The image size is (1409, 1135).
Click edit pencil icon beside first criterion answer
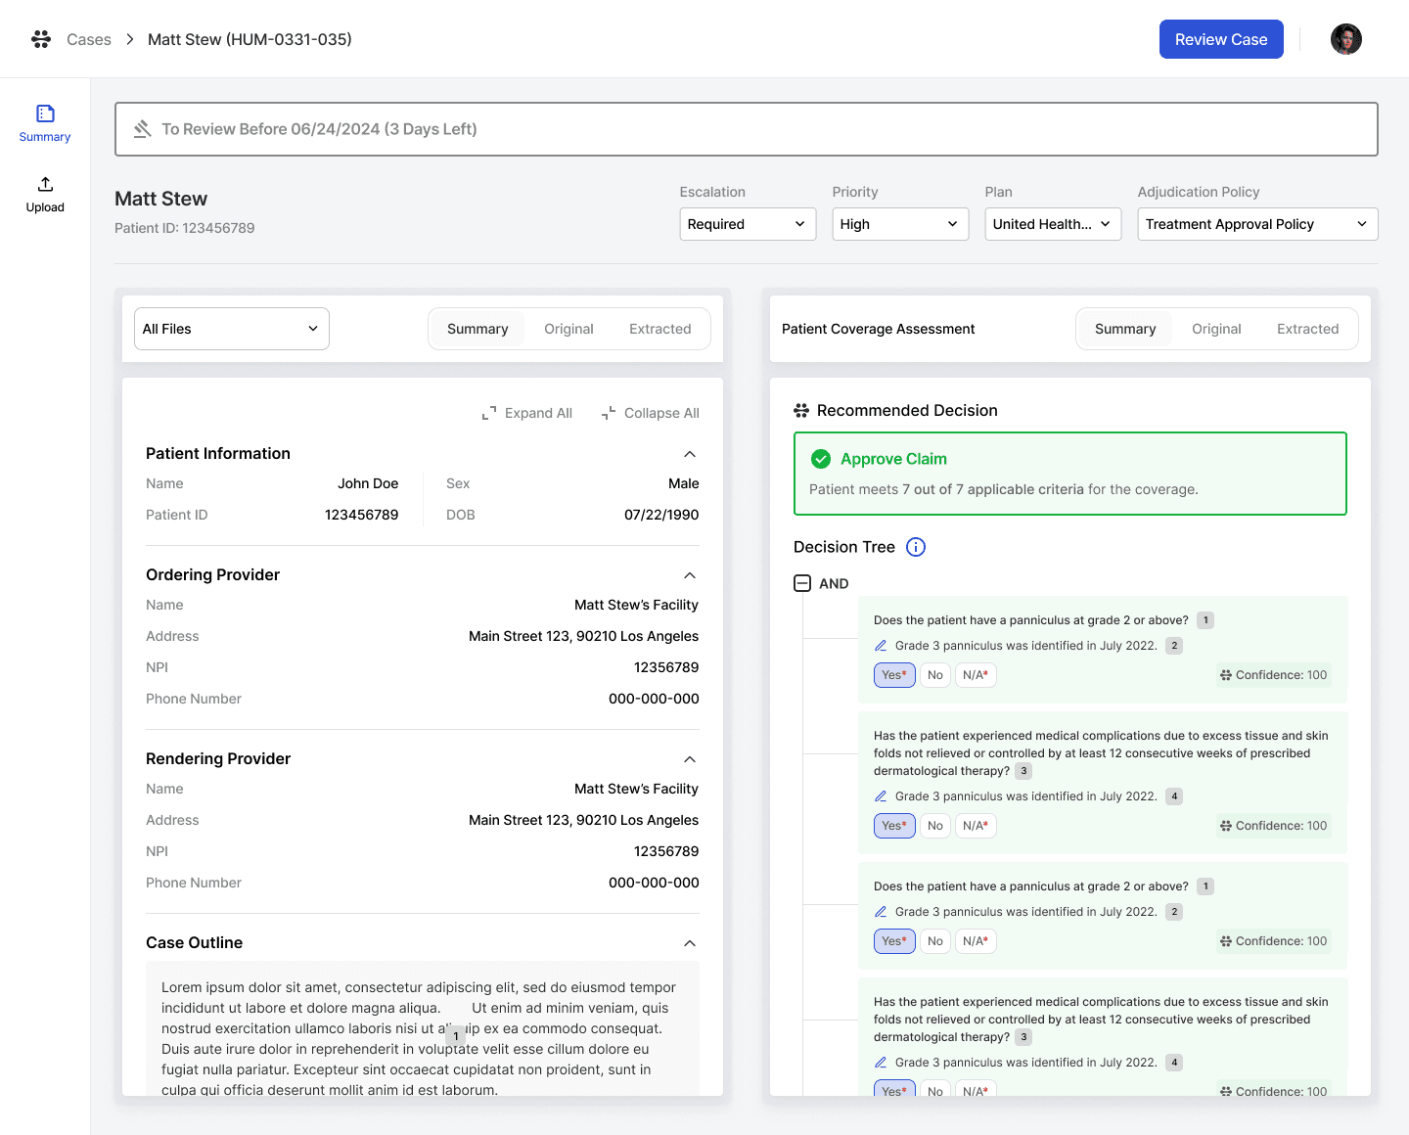[881, 646]
